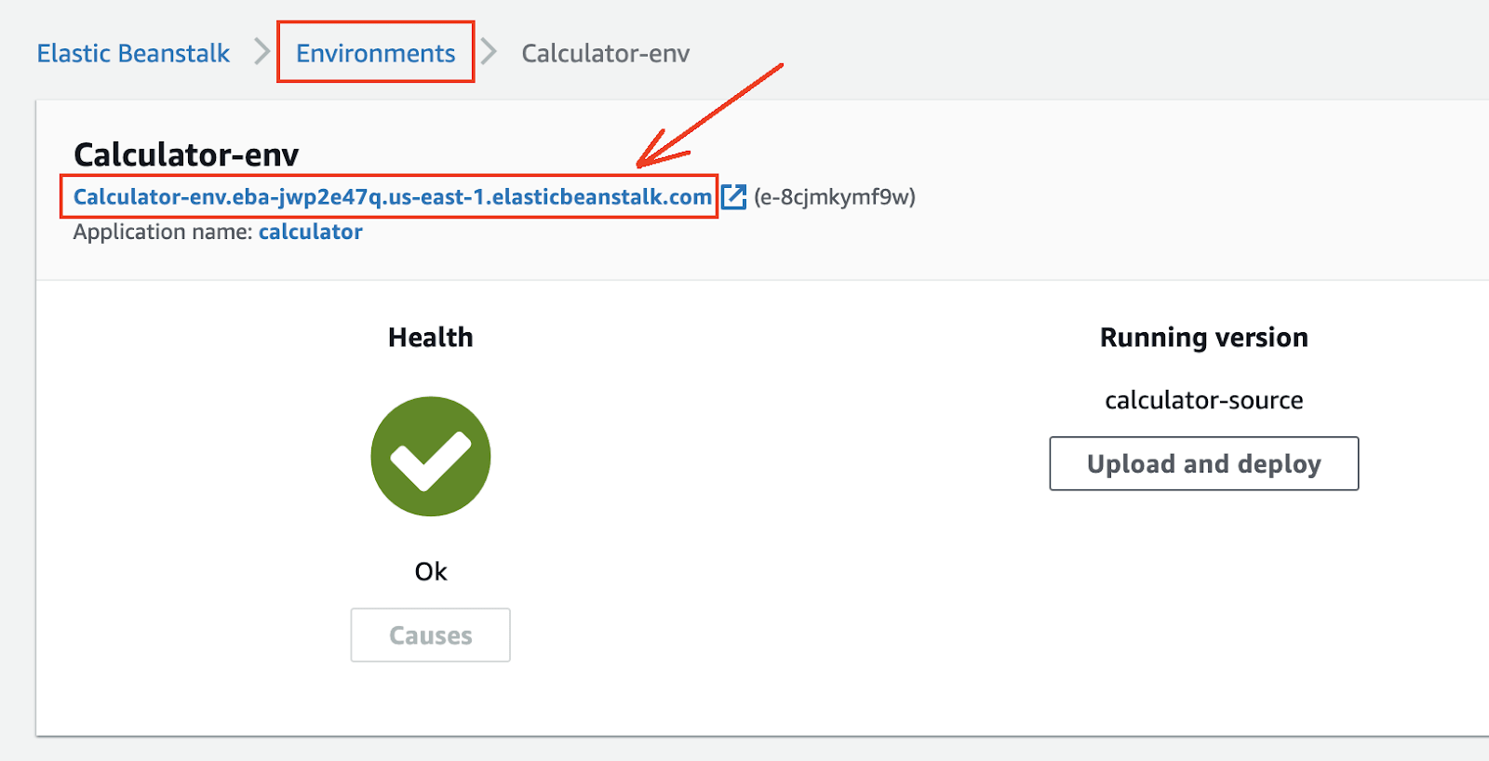1489x761 pixels.
Task: Open the Environments breadcrumb link
Action: click(x=376, y=53)
